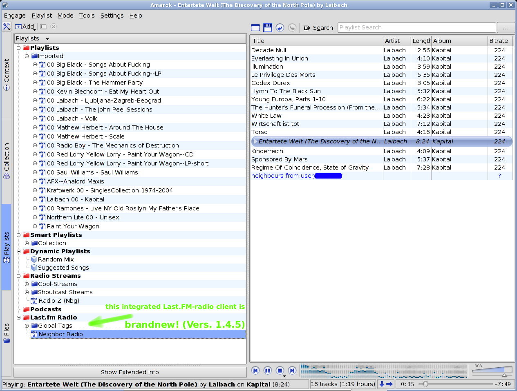Skip to the next track
This screenshot has width=517, height=391.
292,371
